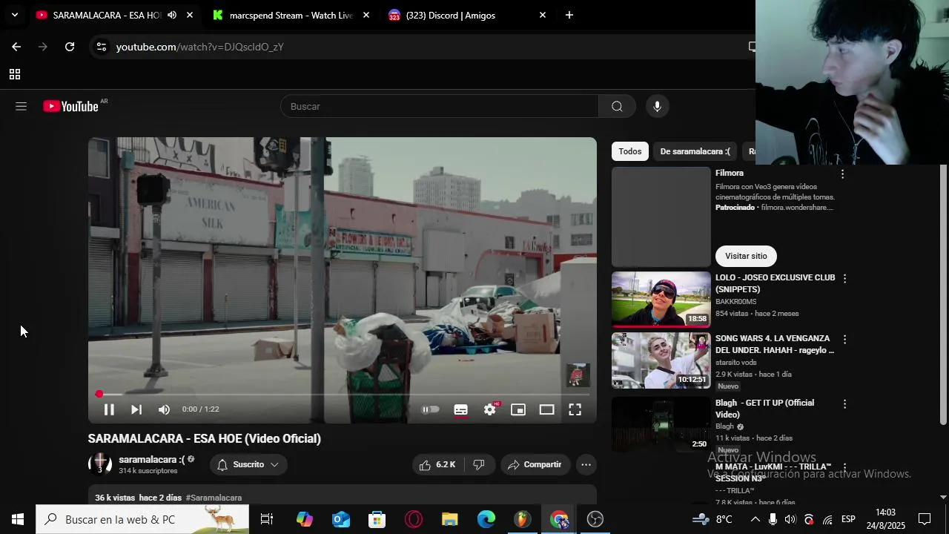949x534 pixels.
Task: Open a new browser tab
Action: 569,15
